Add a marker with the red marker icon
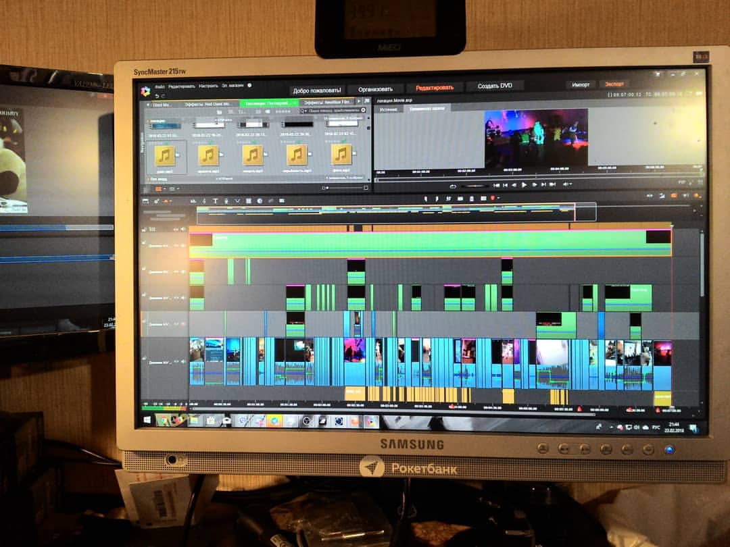This screenshot has height=547, width=730. (492, 199)
